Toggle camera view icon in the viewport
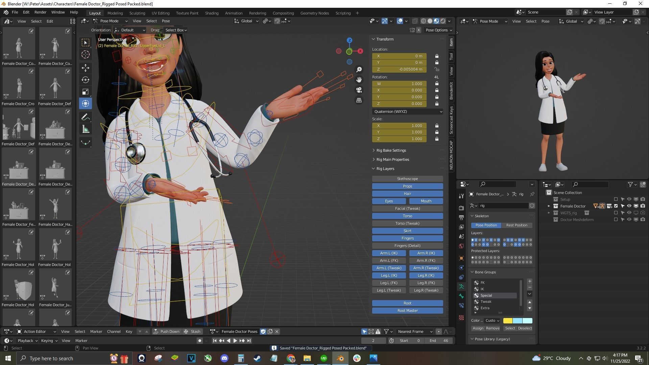Screen dimensions: 649x365 pyautogui.click(x=359, y=90)
